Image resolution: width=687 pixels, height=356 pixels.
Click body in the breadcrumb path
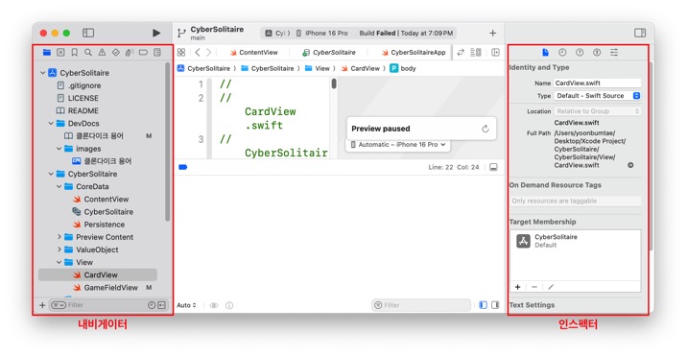point(403,68)
